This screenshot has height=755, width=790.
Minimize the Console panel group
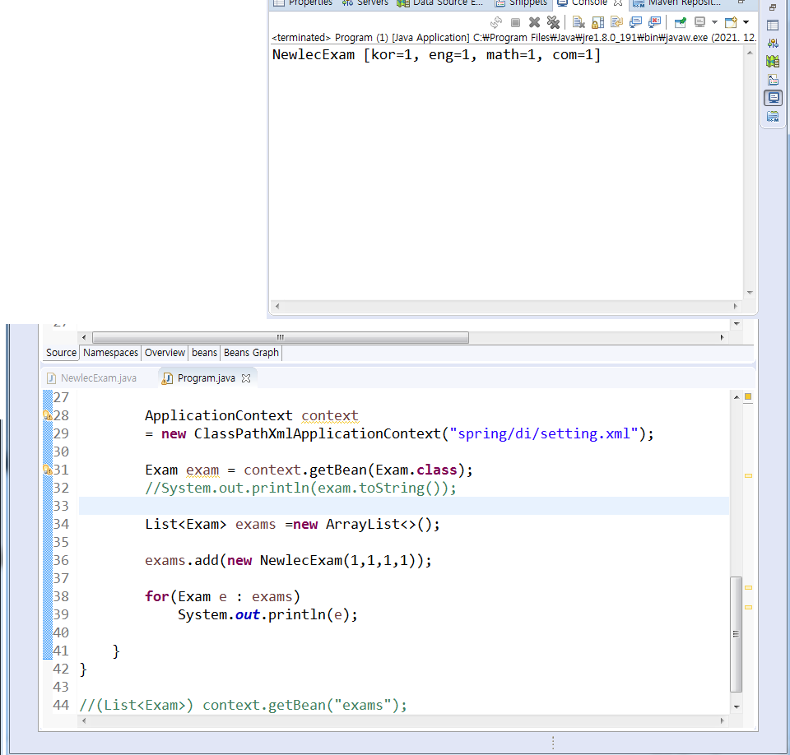click(x=741, y=2)
